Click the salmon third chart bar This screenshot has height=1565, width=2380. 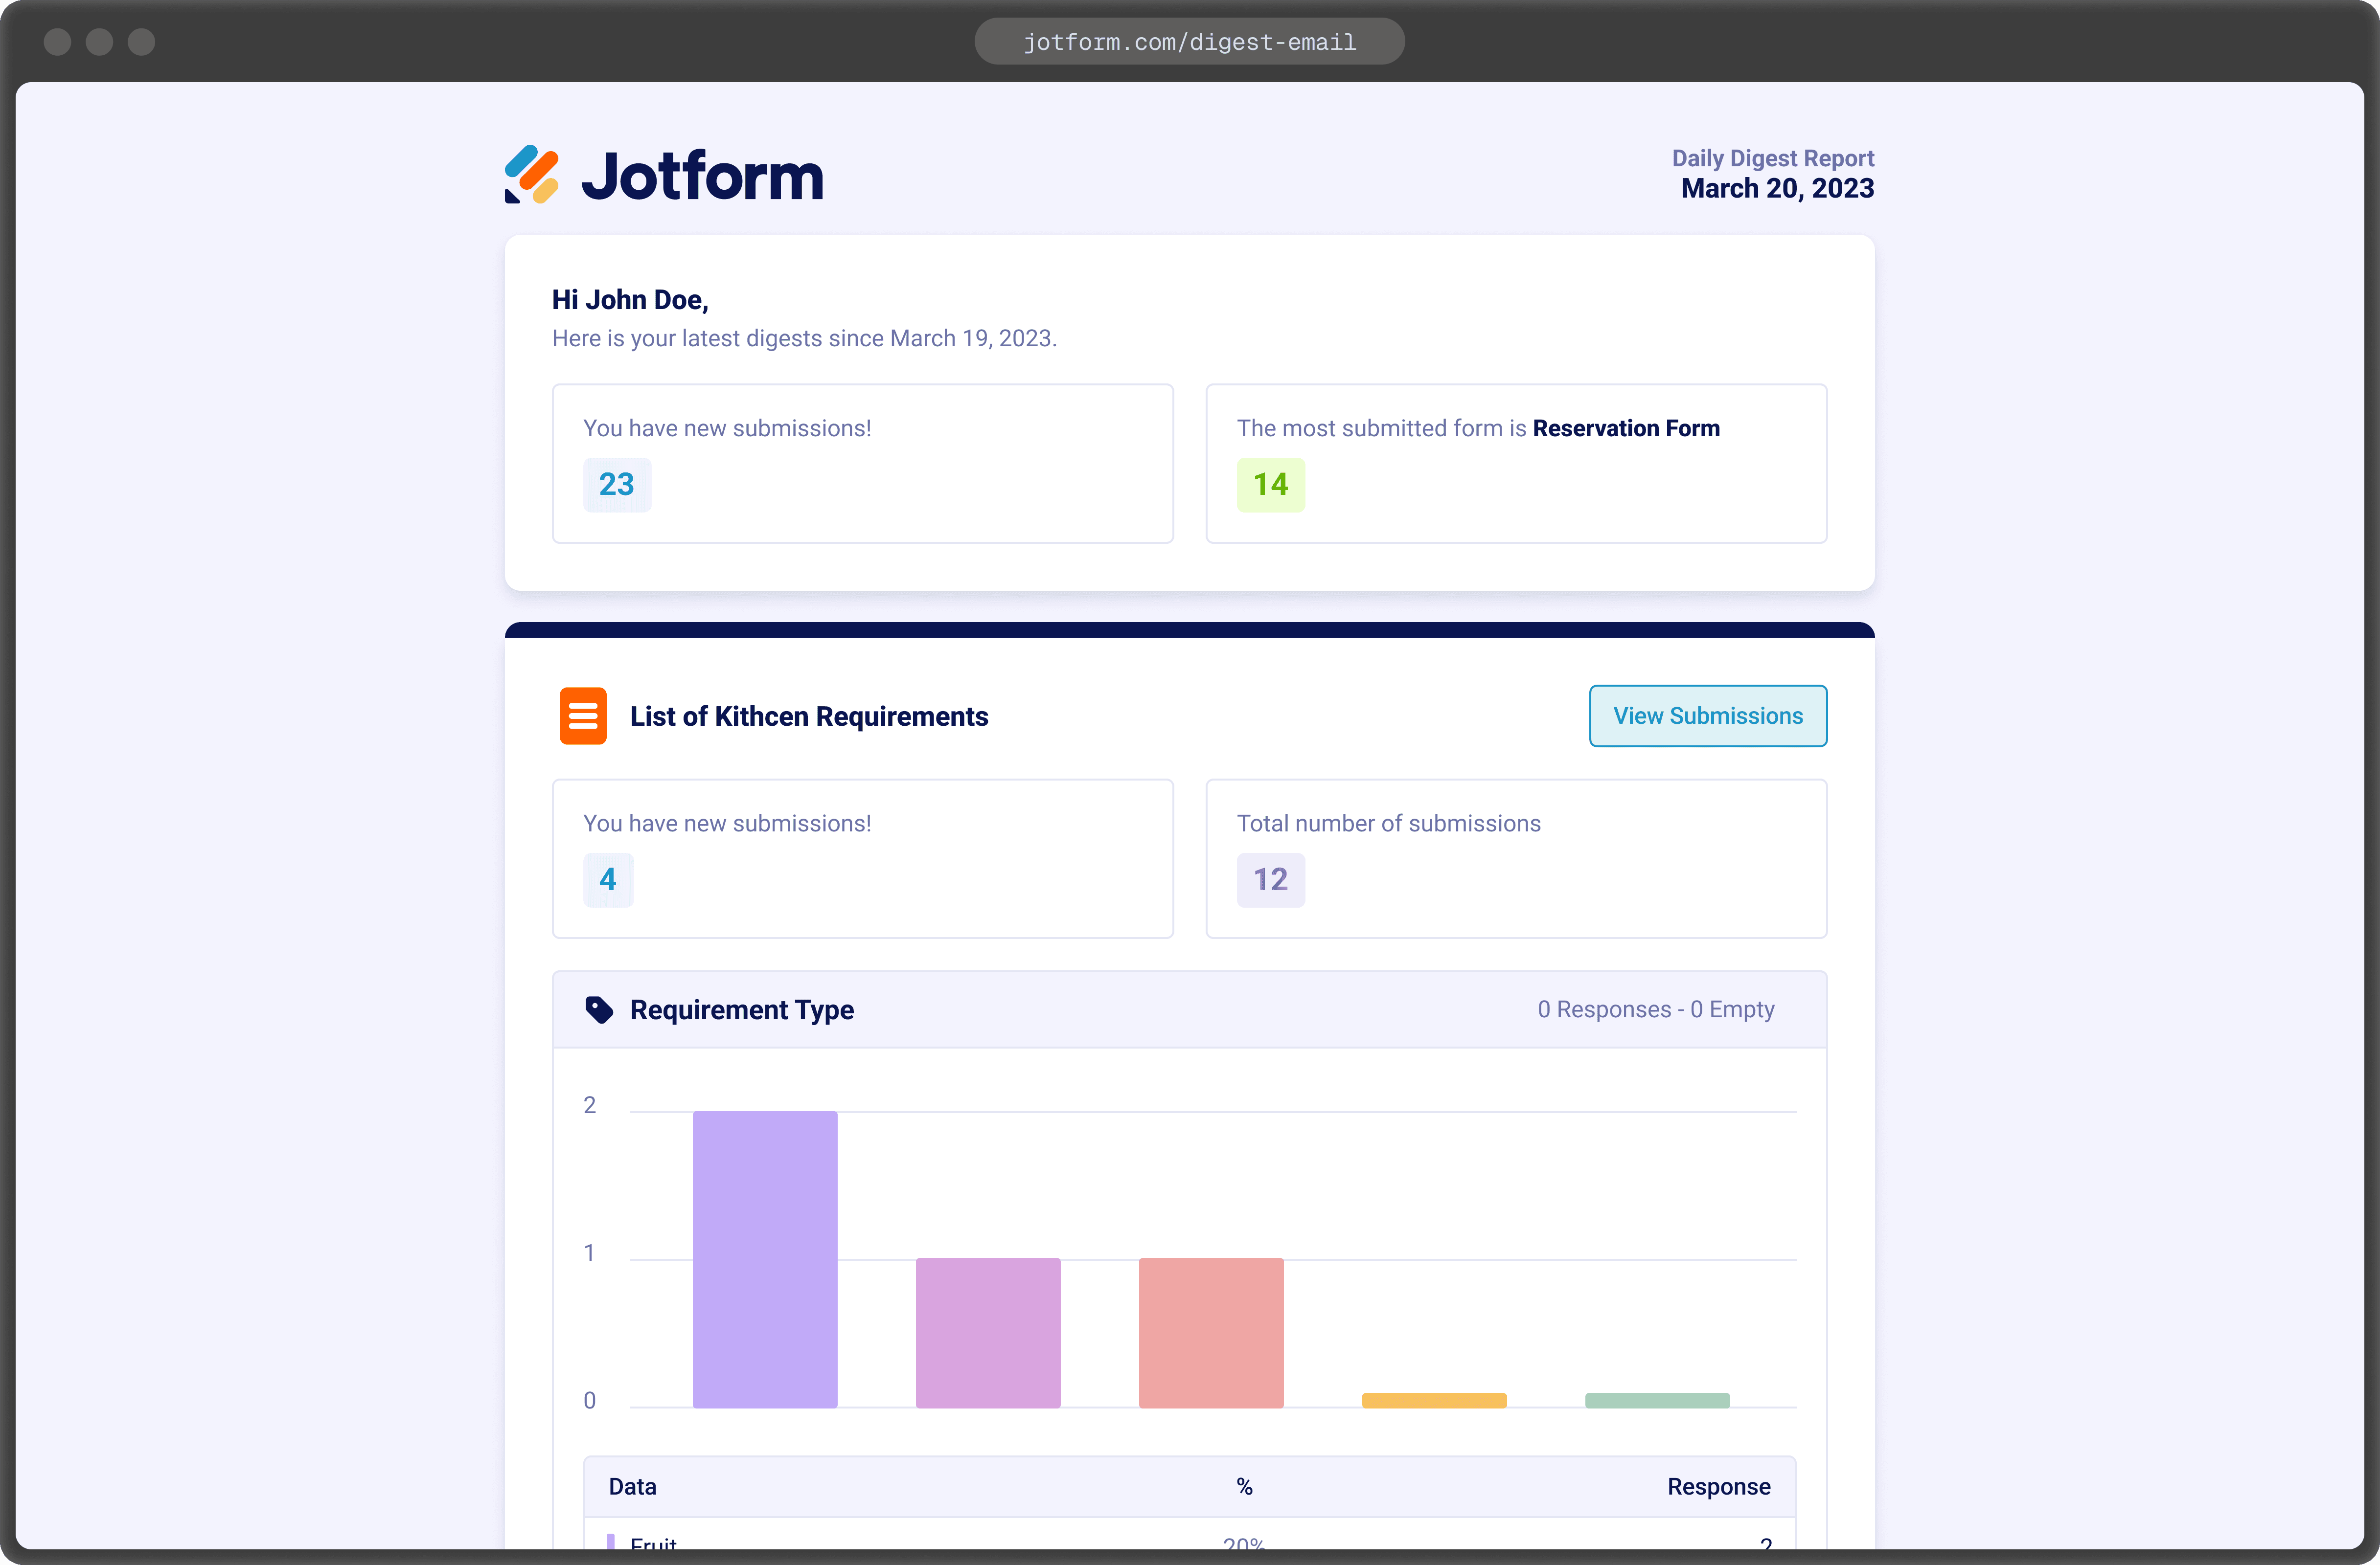[1211, 1332]
